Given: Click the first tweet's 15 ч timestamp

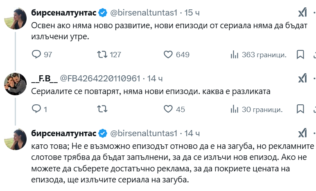Looking at the screenshot, I should (192, 13).
